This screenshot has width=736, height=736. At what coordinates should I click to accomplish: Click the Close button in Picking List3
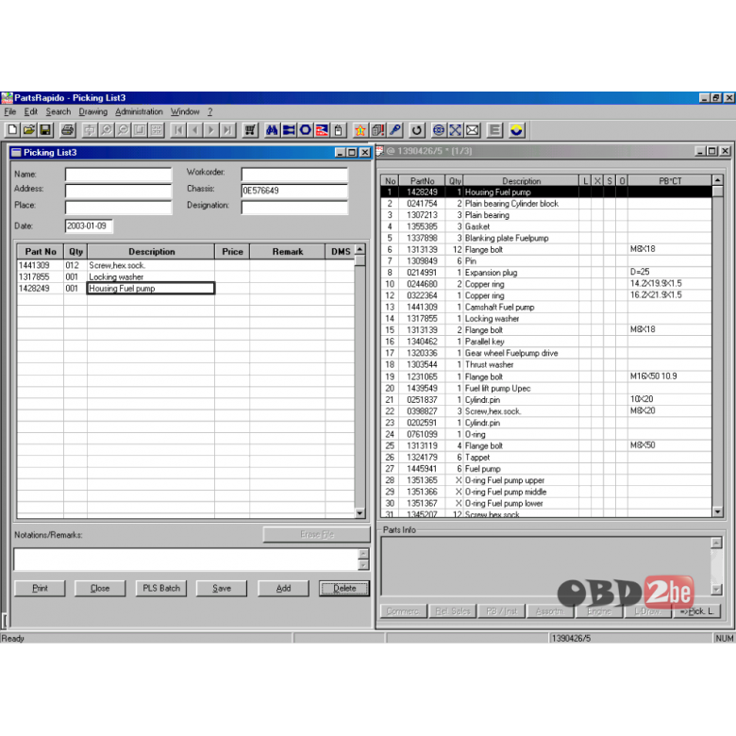tap(100, 588)
